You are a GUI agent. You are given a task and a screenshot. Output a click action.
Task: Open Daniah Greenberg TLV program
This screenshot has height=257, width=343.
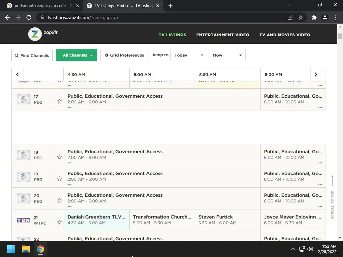[96, 220]
